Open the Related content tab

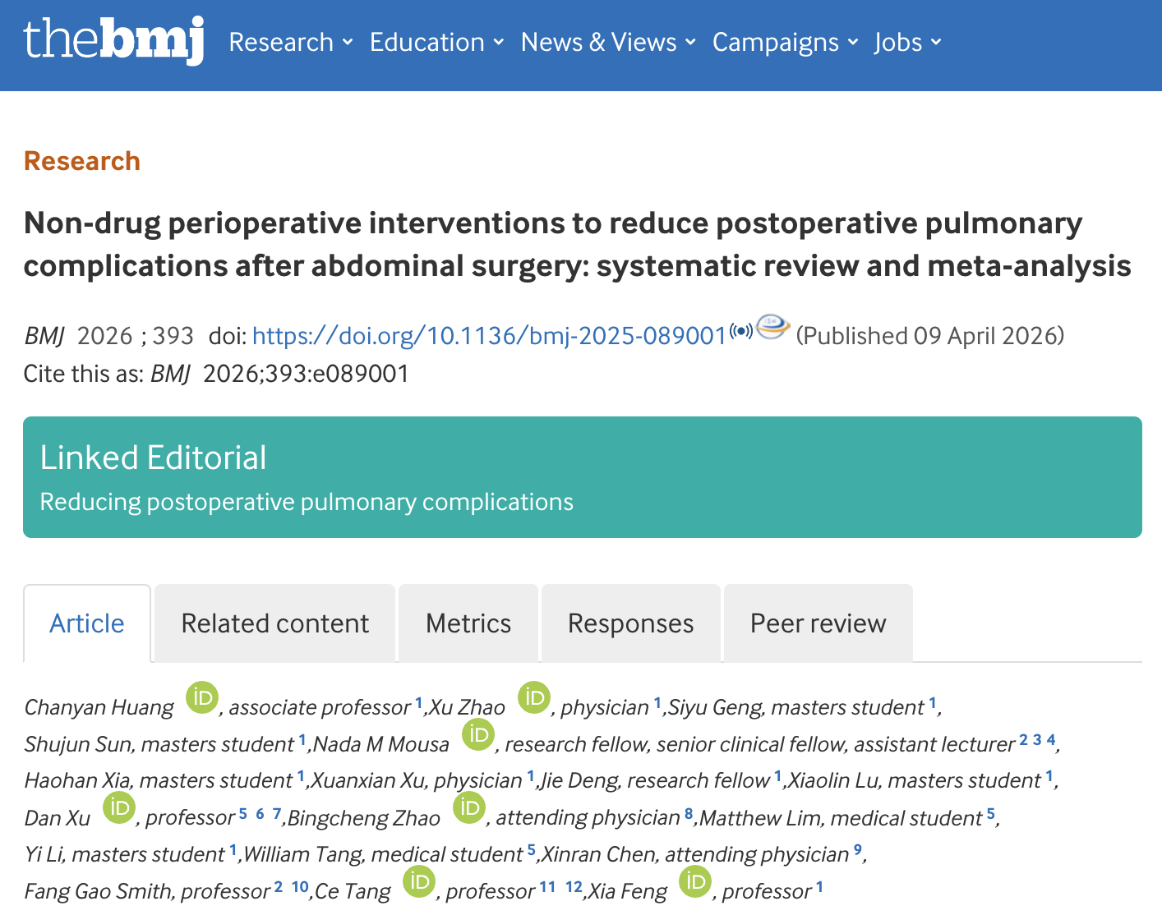pyautogui.click(x=274, y=623)
